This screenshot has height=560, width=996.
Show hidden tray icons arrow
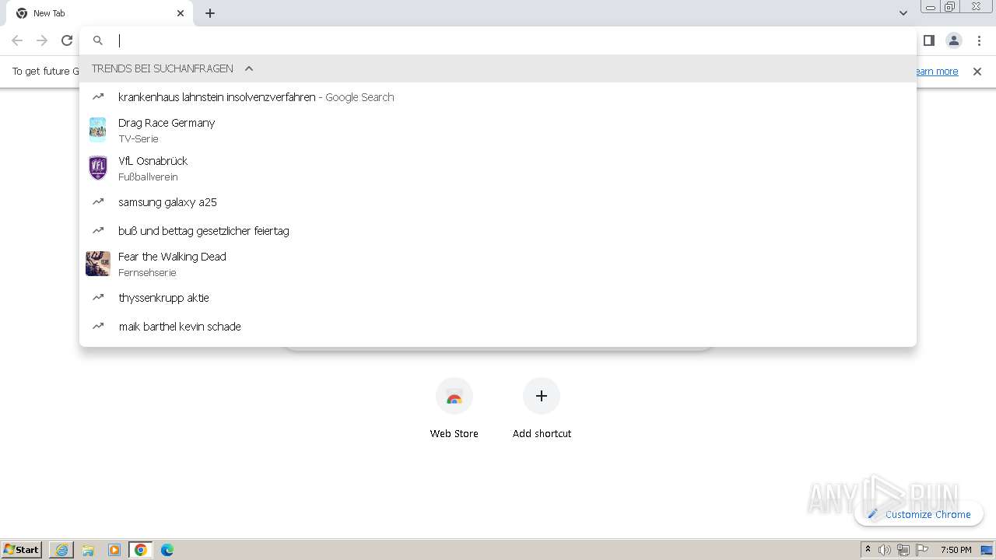(x=868, y=550)
